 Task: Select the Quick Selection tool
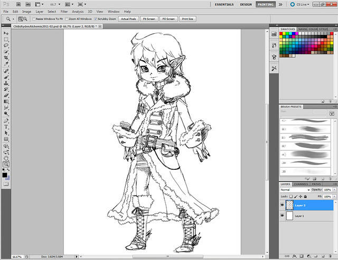pos(6,52)
